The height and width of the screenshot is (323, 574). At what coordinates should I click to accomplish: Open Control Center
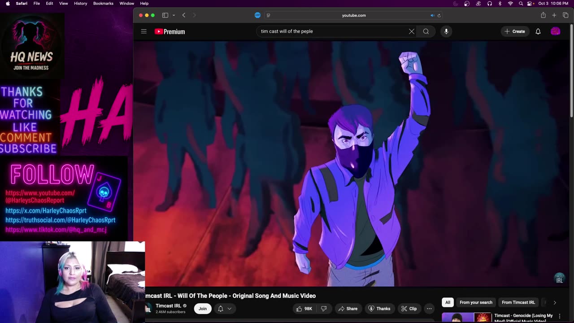pyautogui.click(x=530, y=4)
